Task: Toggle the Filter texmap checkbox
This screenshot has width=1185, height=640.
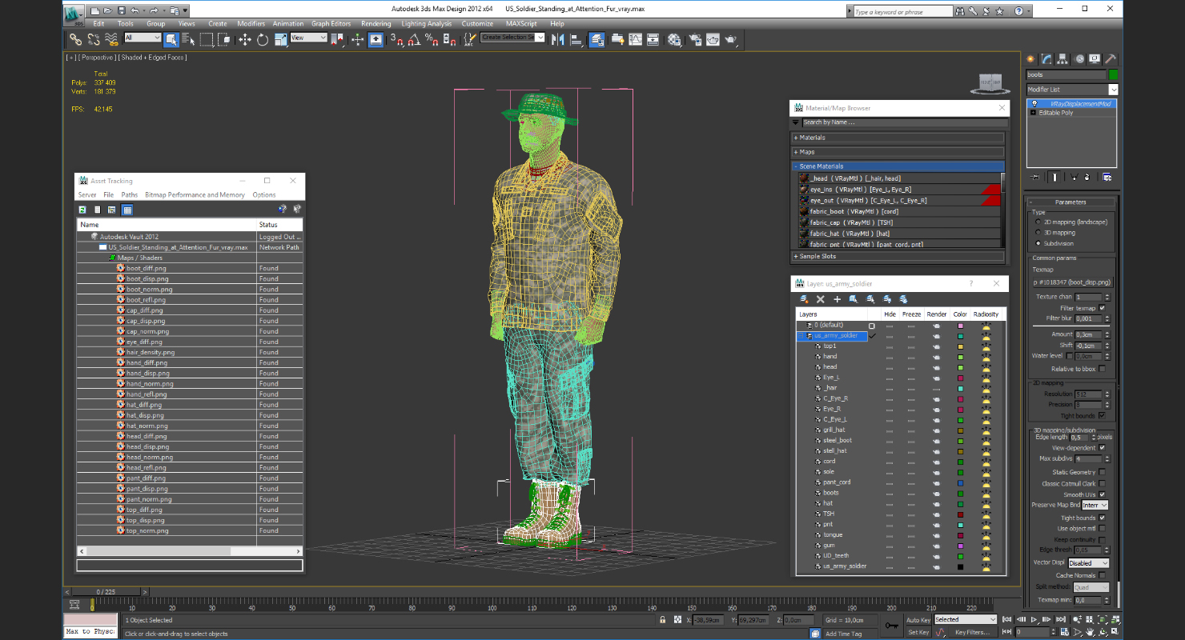Action: point(1103,308)
